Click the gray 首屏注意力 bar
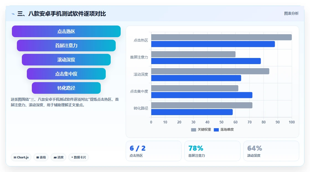The height and width of the screenshot is (172, 310). (193, 54)
